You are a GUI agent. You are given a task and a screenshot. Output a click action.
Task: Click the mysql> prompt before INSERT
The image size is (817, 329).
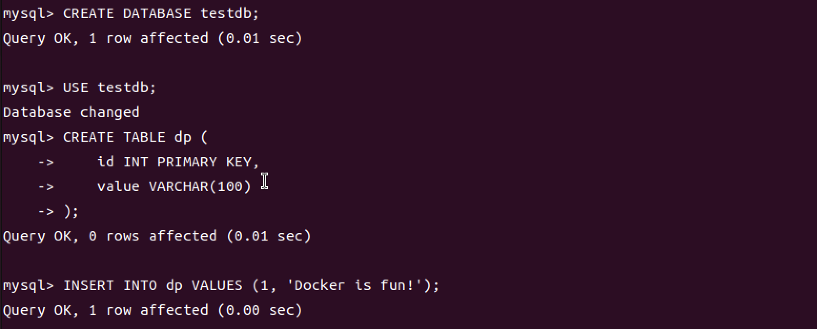coord(29,286)
